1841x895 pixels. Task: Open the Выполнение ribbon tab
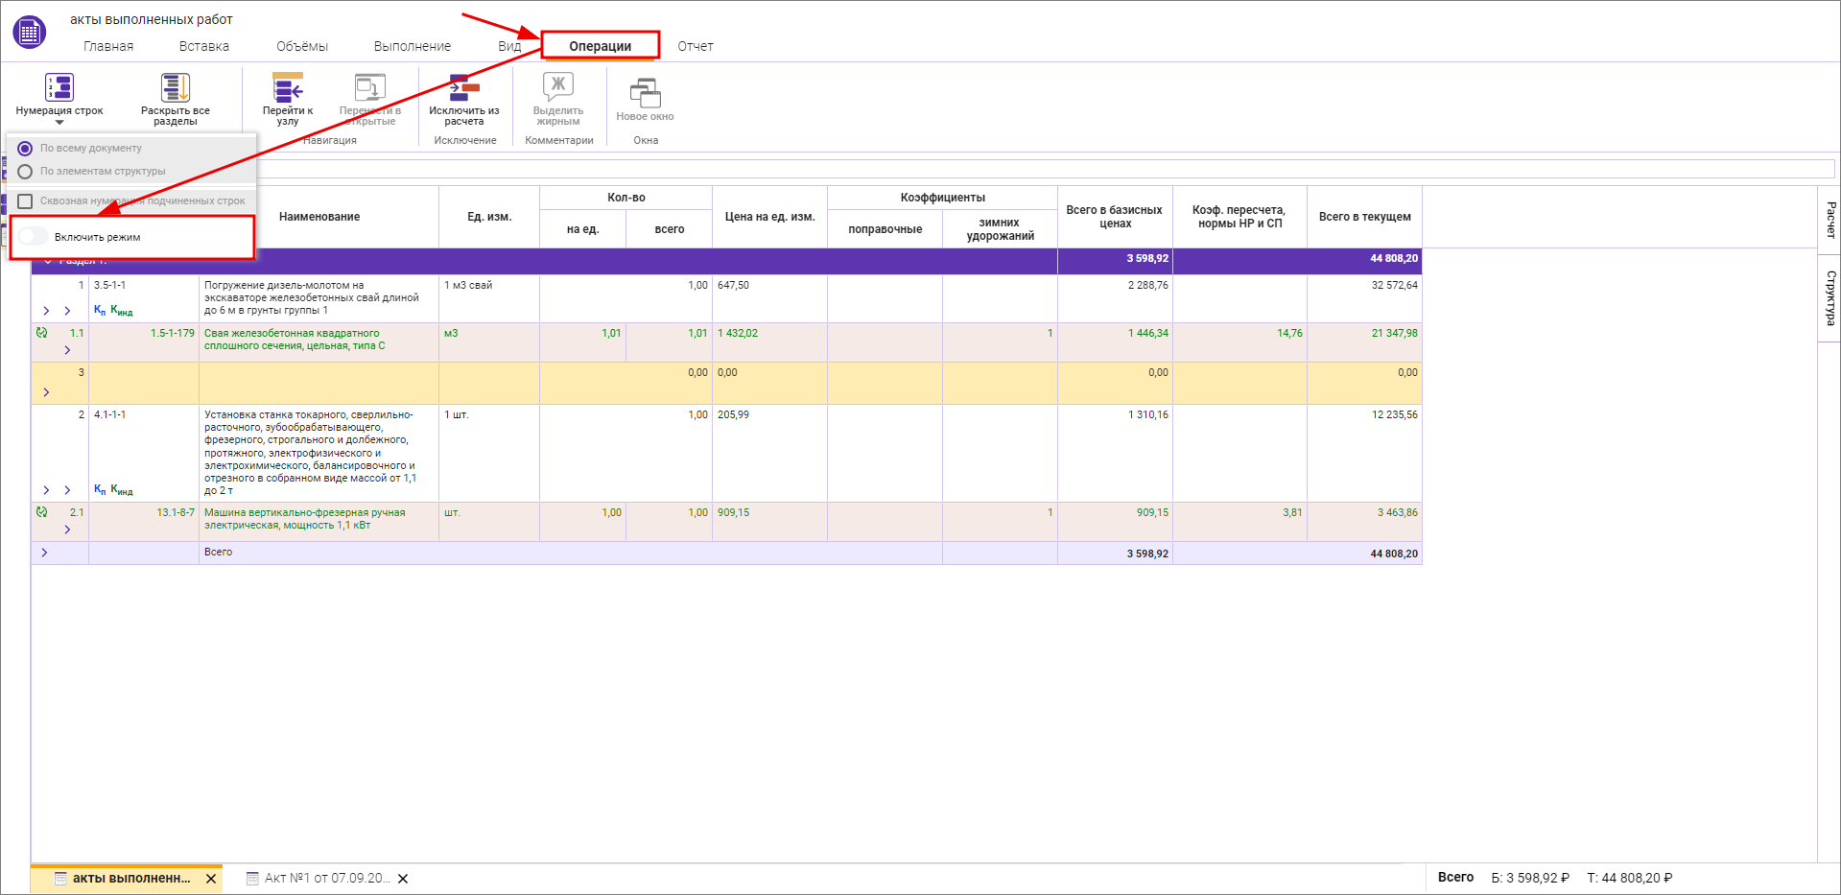412,46
